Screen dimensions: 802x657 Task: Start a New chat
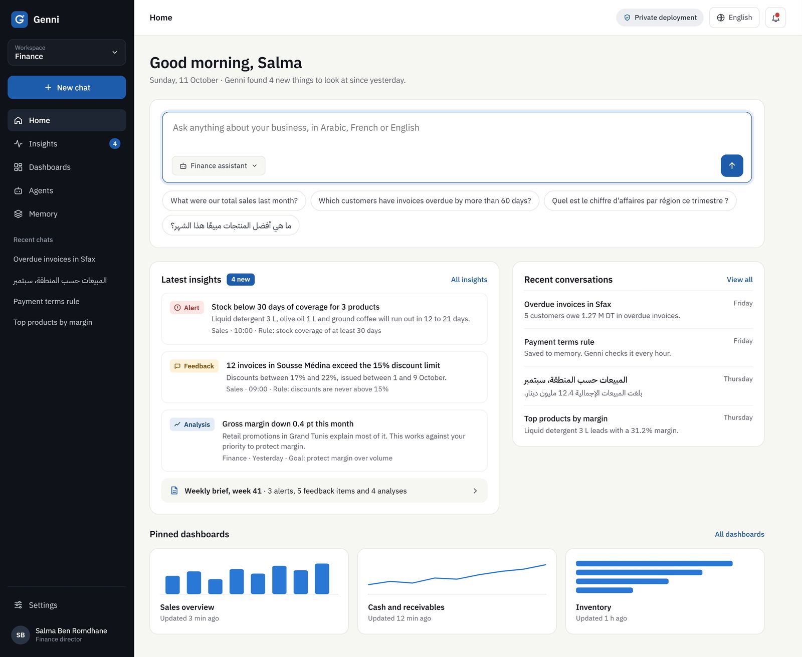click(67, 87)
